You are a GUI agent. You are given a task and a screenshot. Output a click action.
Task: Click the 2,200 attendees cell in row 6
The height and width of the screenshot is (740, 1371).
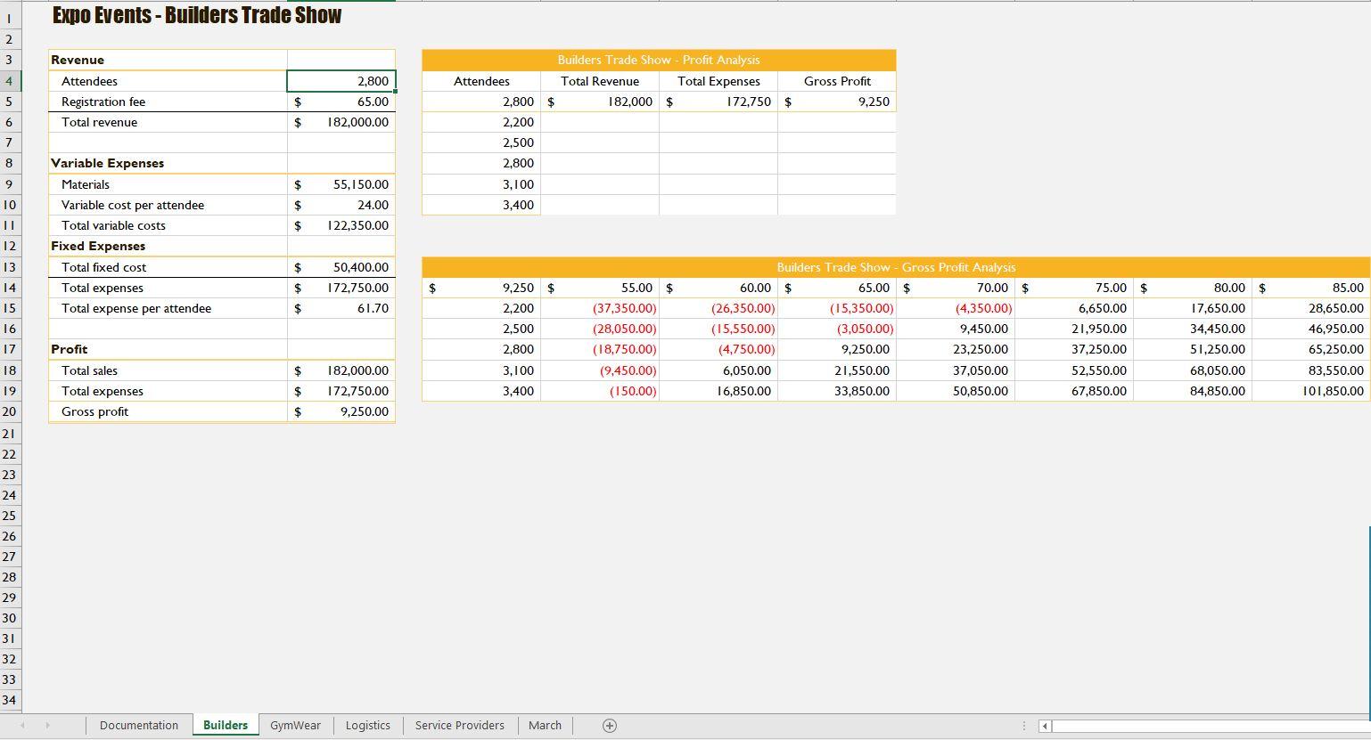pos(481,122)
